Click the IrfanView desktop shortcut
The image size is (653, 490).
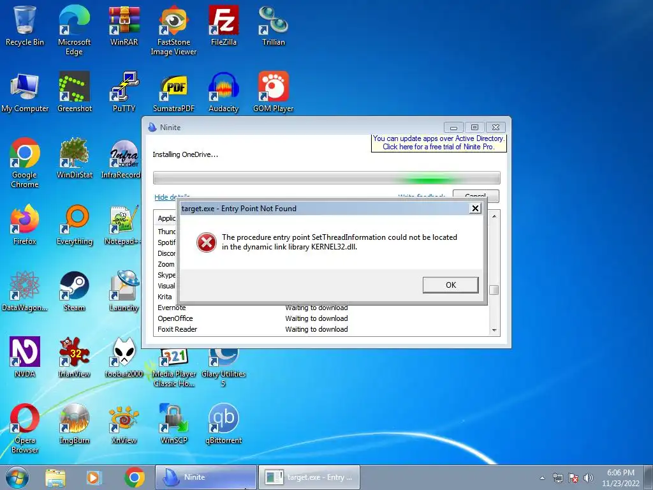[74, 357]
